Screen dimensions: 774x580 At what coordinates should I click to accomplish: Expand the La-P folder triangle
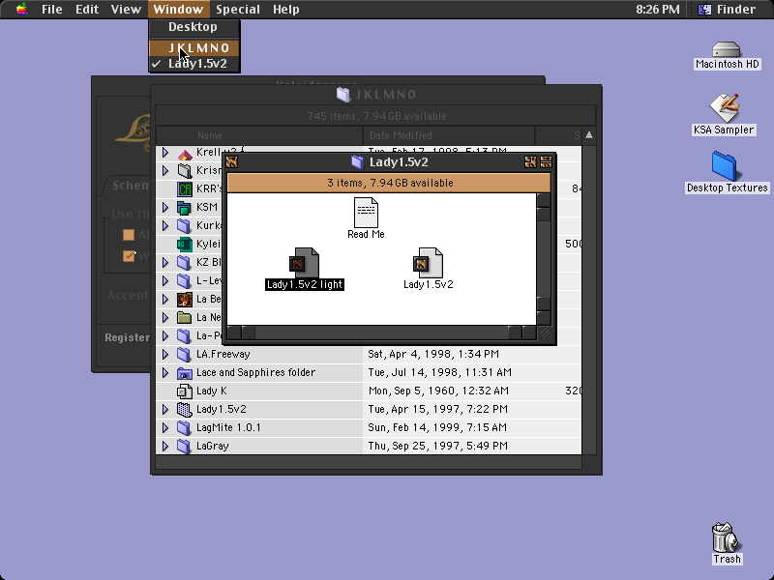pyautogui.click(x=165, y=335)
